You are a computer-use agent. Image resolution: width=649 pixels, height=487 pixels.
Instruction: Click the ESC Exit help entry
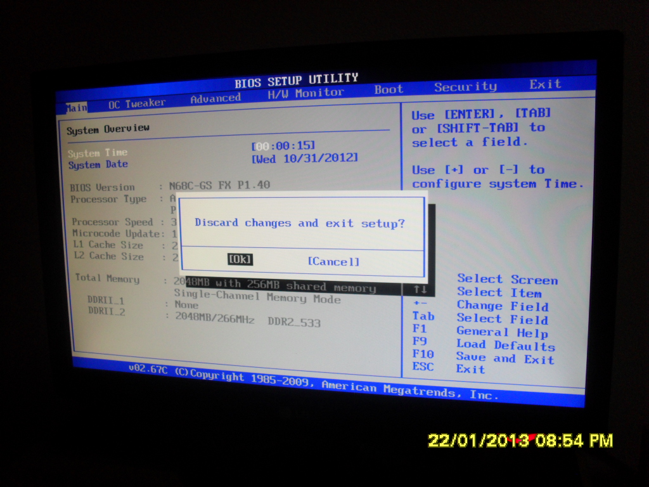click(x=449, y=368)
